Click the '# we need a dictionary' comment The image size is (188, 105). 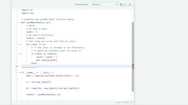(40, 35)
